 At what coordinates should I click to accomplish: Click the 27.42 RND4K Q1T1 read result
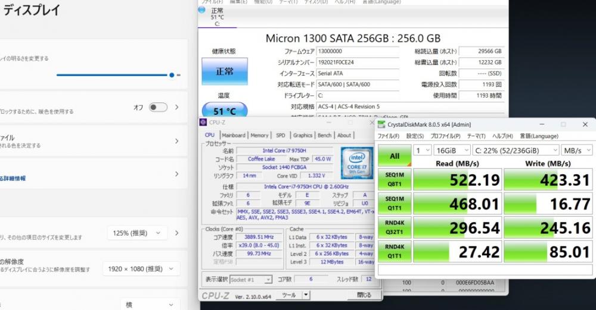tap(457, 251)
